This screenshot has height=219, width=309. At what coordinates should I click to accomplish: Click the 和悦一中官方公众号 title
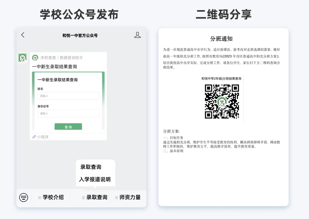[x=80, y=35]
